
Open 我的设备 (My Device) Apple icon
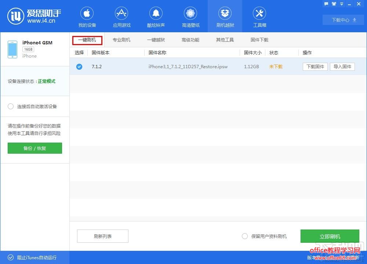pos(87,14)
